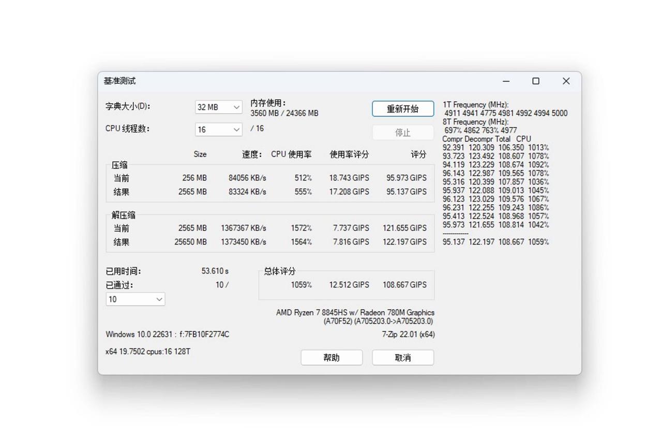Click the 95.137 GIPS rating value
The image size is (662, 441).
407,192
